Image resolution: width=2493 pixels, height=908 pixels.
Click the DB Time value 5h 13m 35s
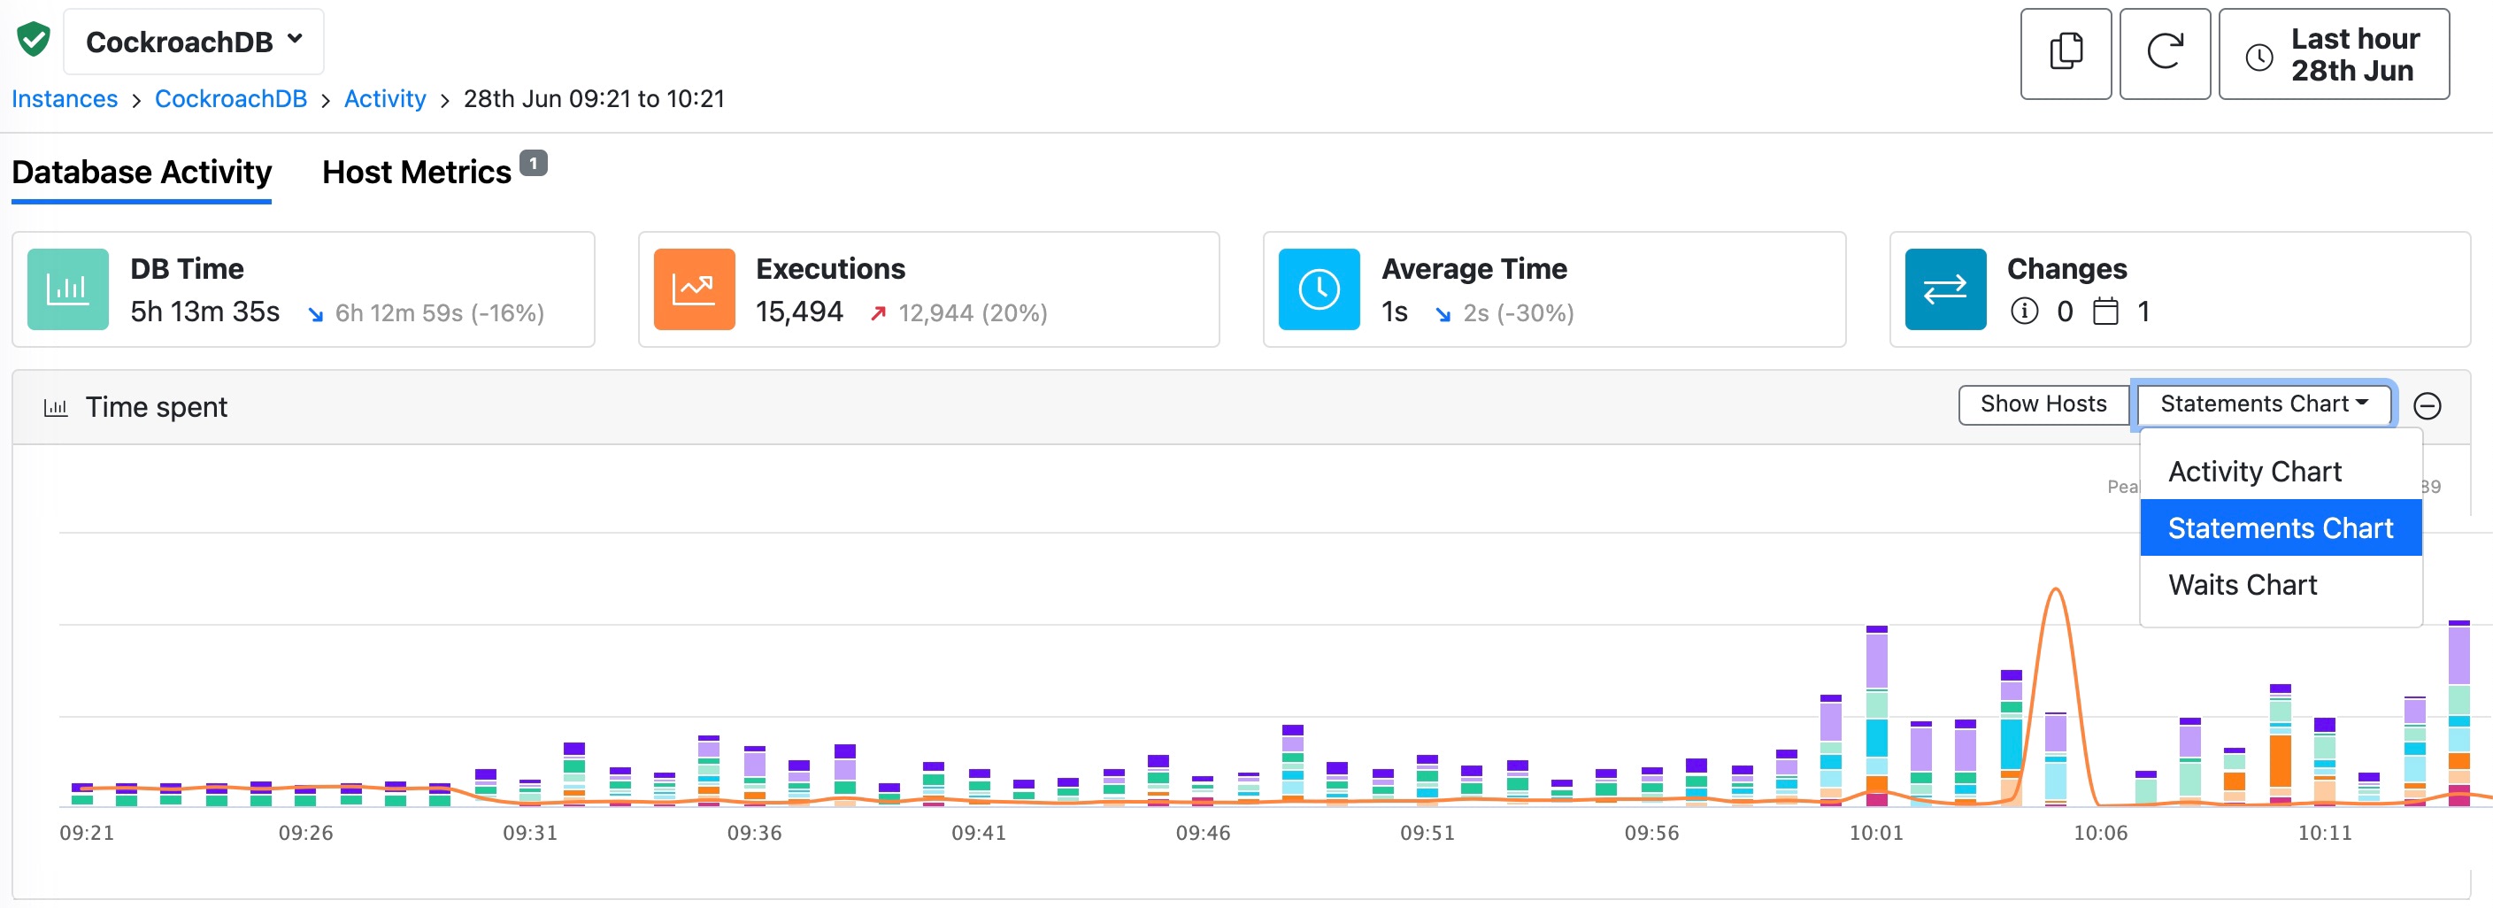click(205, 312)
